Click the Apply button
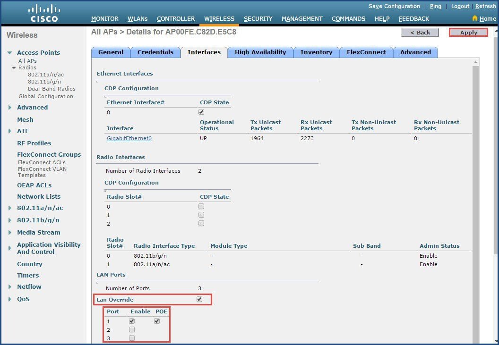Image resolution: width=499 pixels, height=345 pixels. point(468,33)
